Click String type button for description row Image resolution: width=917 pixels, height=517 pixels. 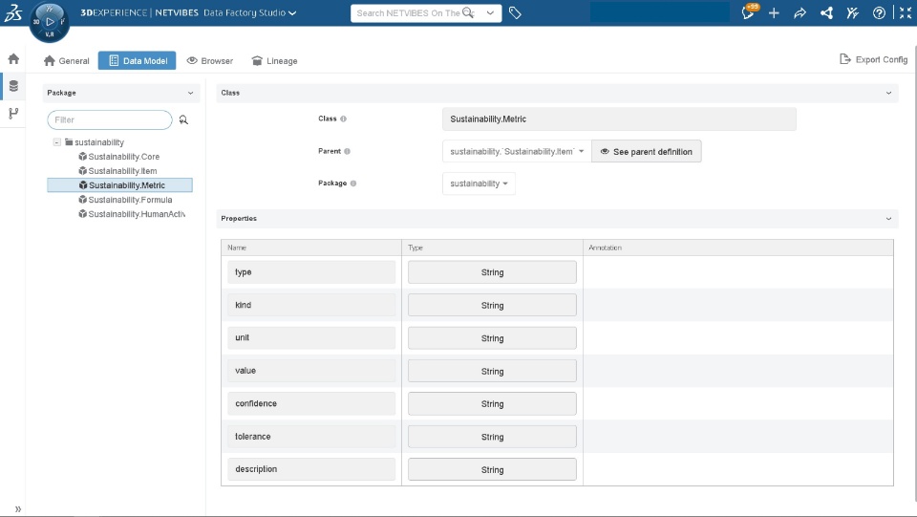pyautogui.click(x=493, y=469)
